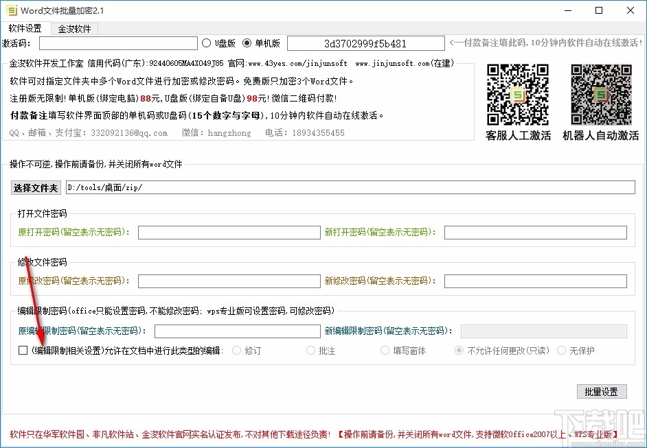Image resolution: width=647 pixels, height=448 pixels.
Task: Select 填写窗体 as allowed editing type
Action: tap(385, 350)
